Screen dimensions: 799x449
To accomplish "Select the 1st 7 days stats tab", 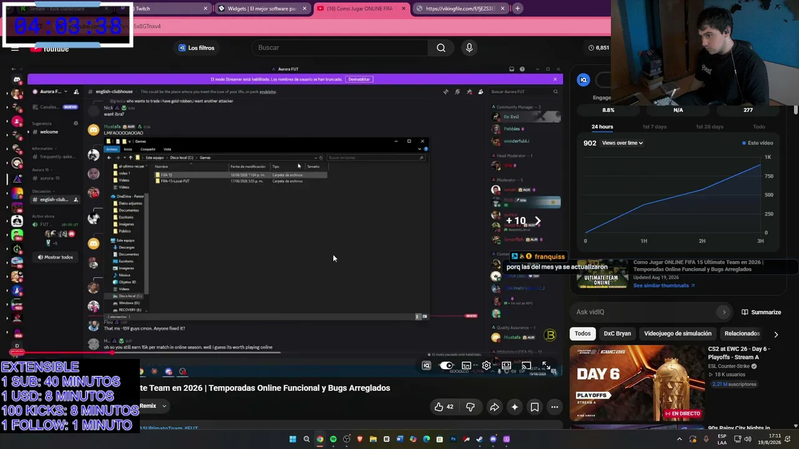I will point(654,127).
